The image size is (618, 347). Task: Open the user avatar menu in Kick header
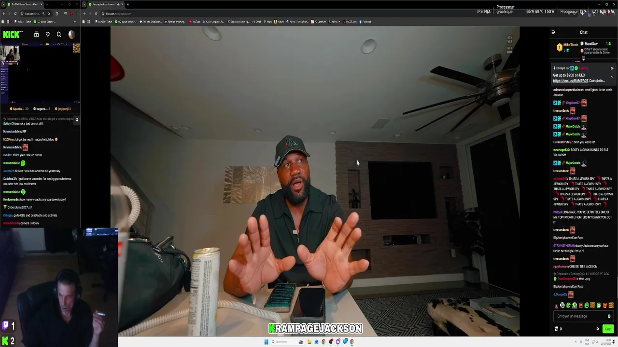[71, 34]
